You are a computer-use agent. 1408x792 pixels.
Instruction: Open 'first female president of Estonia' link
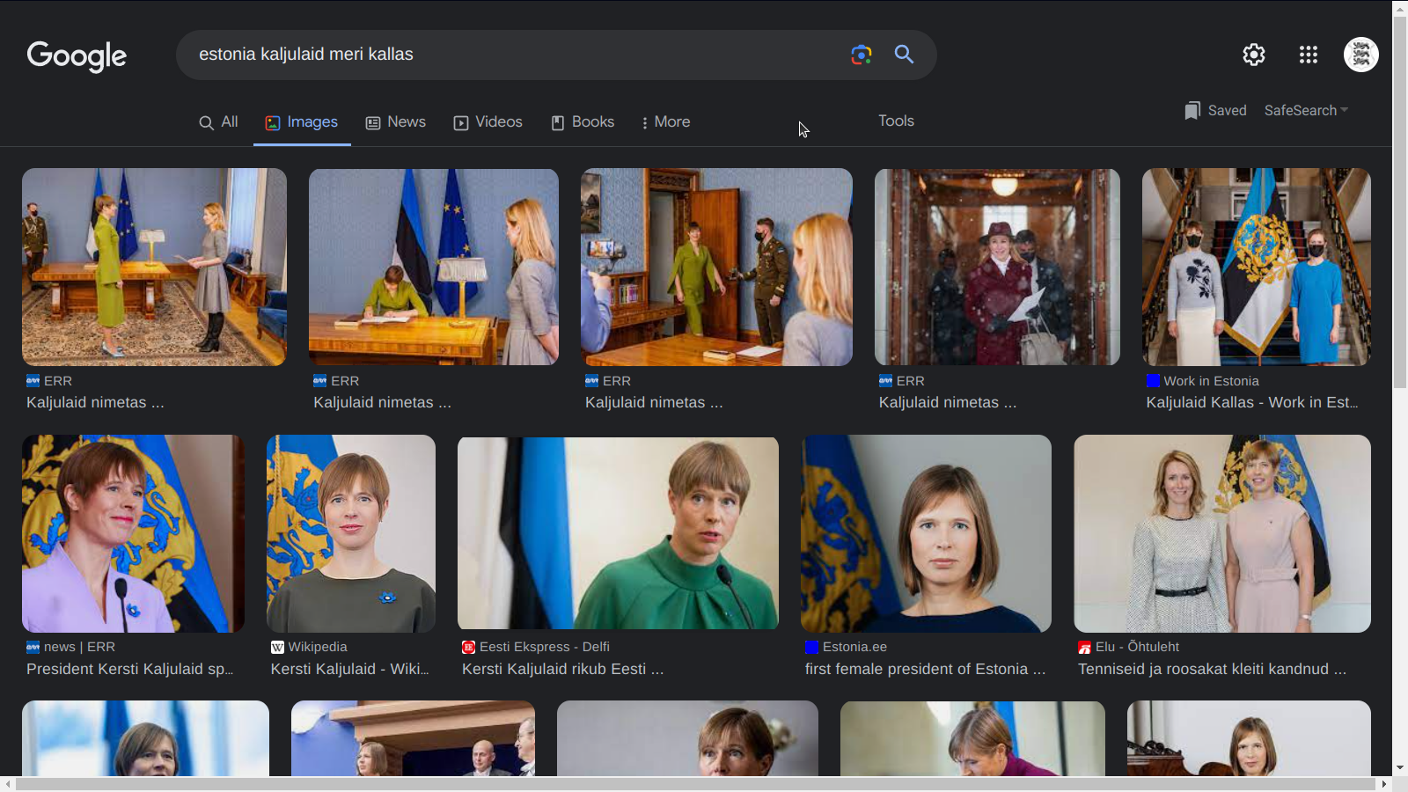pyautogui.click(x=924, y=669)
